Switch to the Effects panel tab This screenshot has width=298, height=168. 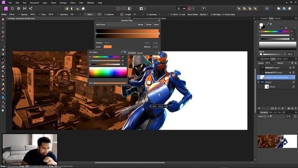point(279,59)
